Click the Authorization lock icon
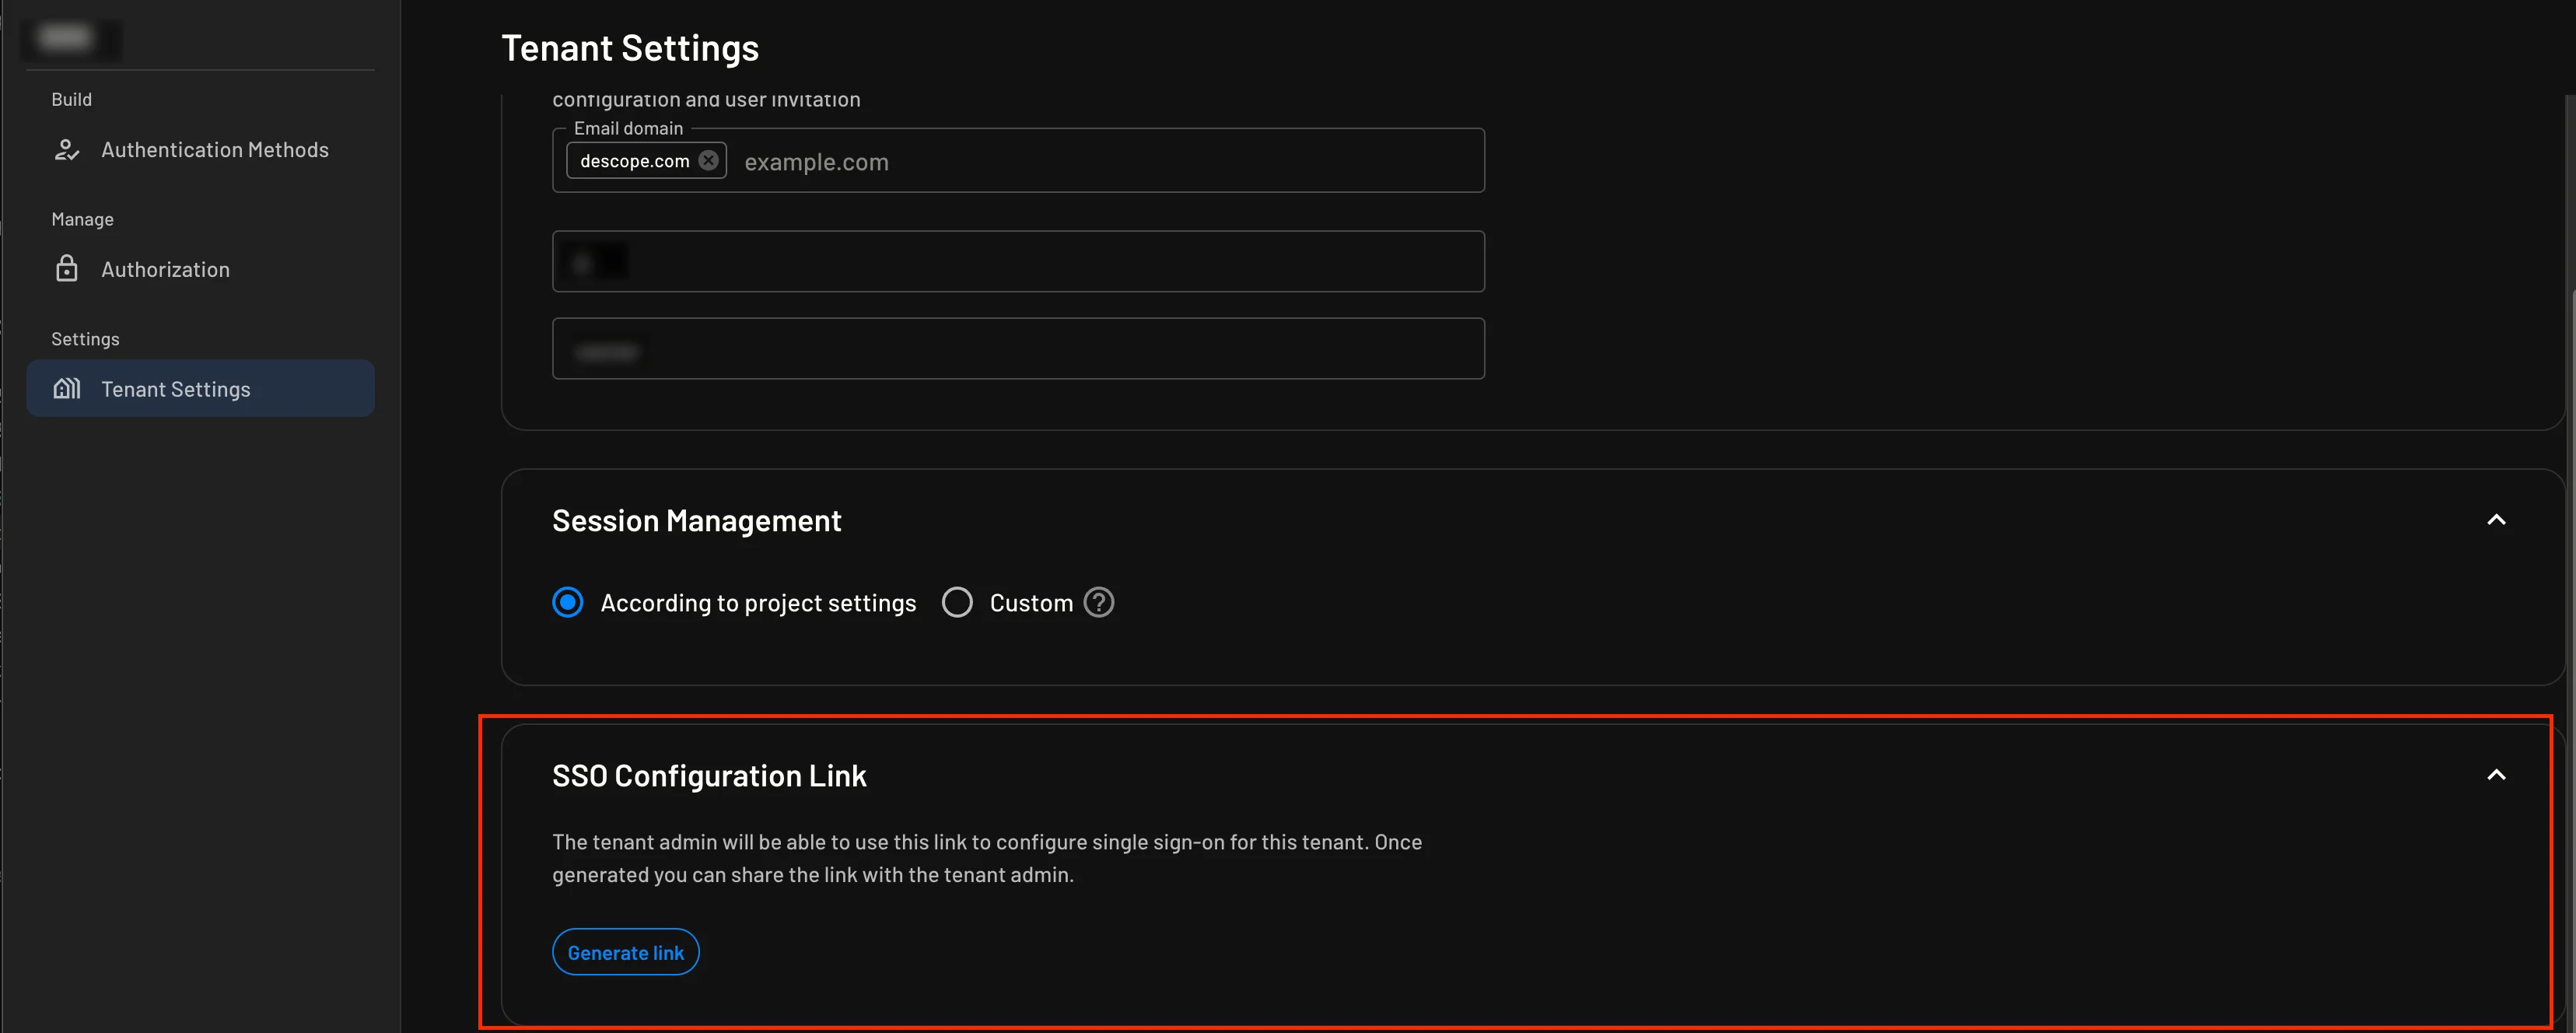2576x1033 pixels. pos(66,269)
